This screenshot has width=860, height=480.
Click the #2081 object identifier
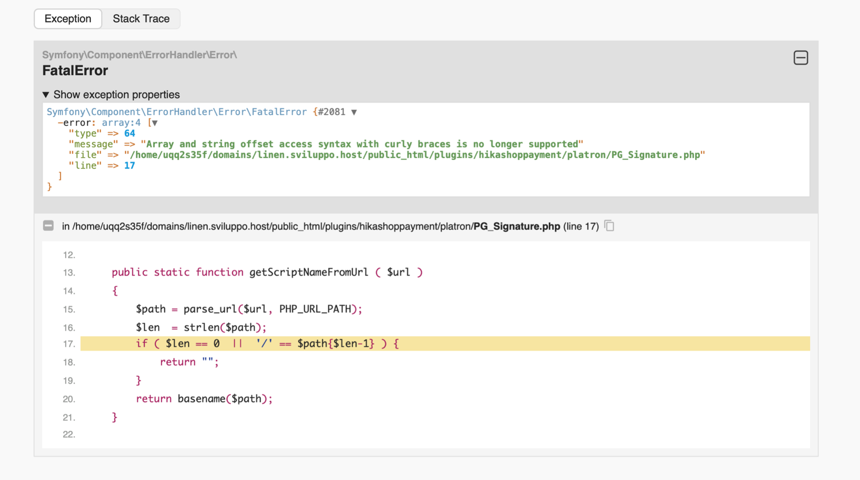(x=331, y=112)
